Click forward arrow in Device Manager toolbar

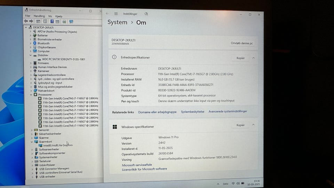(x=31, y=21)
